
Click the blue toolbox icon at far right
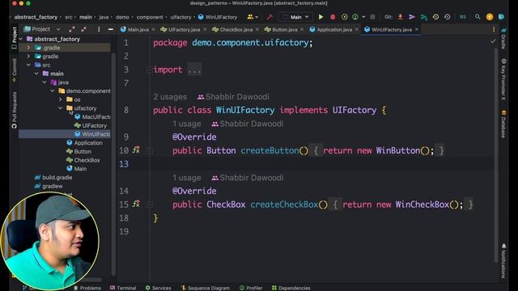point(501,17)
